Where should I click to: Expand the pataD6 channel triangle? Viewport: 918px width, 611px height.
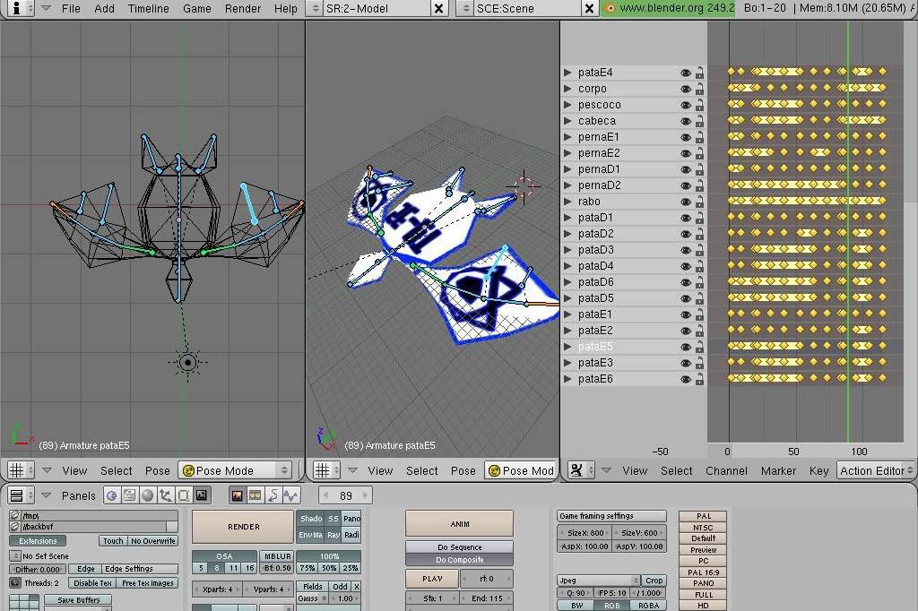[x=567, y=281]
